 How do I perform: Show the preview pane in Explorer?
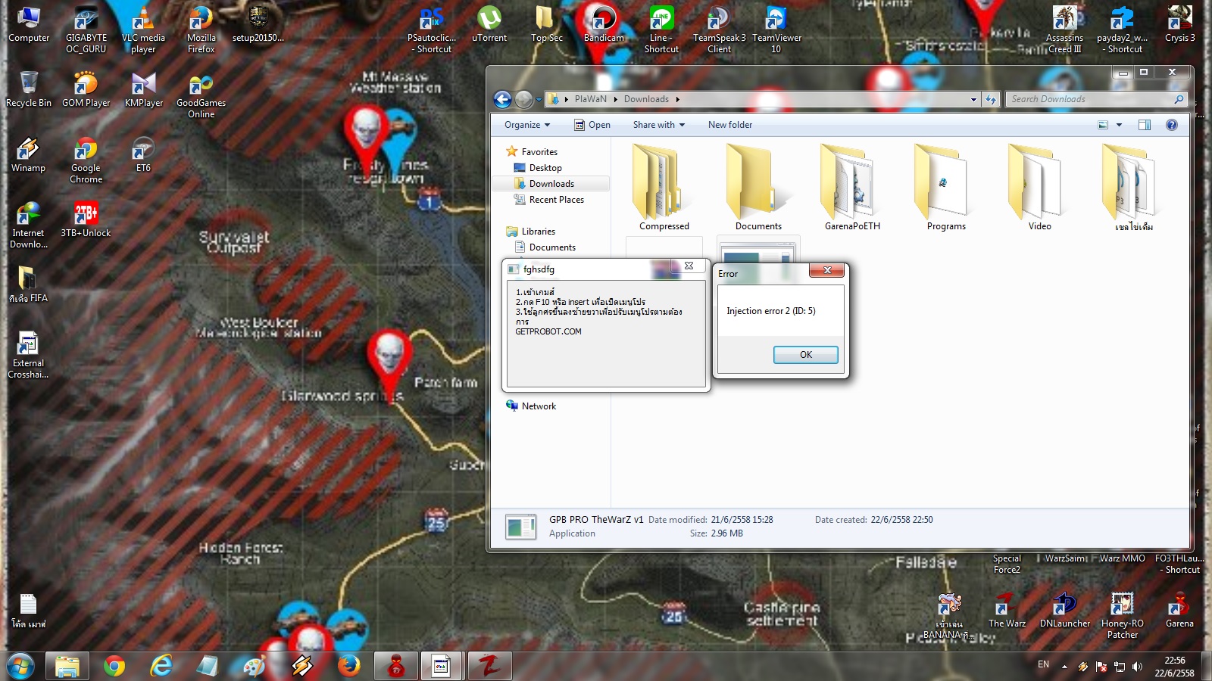1145,125
